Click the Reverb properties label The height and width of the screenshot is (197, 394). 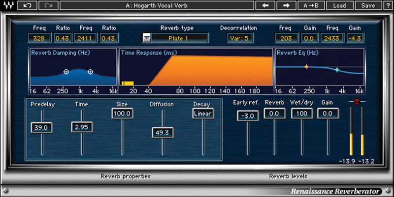tap(126, 176)
